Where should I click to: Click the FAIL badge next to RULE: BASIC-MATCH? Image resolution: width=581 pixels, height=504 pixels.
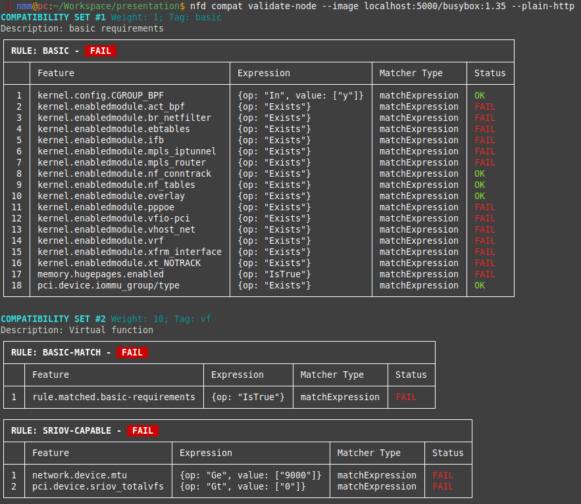pyautogui.click(x=132, y=352)
